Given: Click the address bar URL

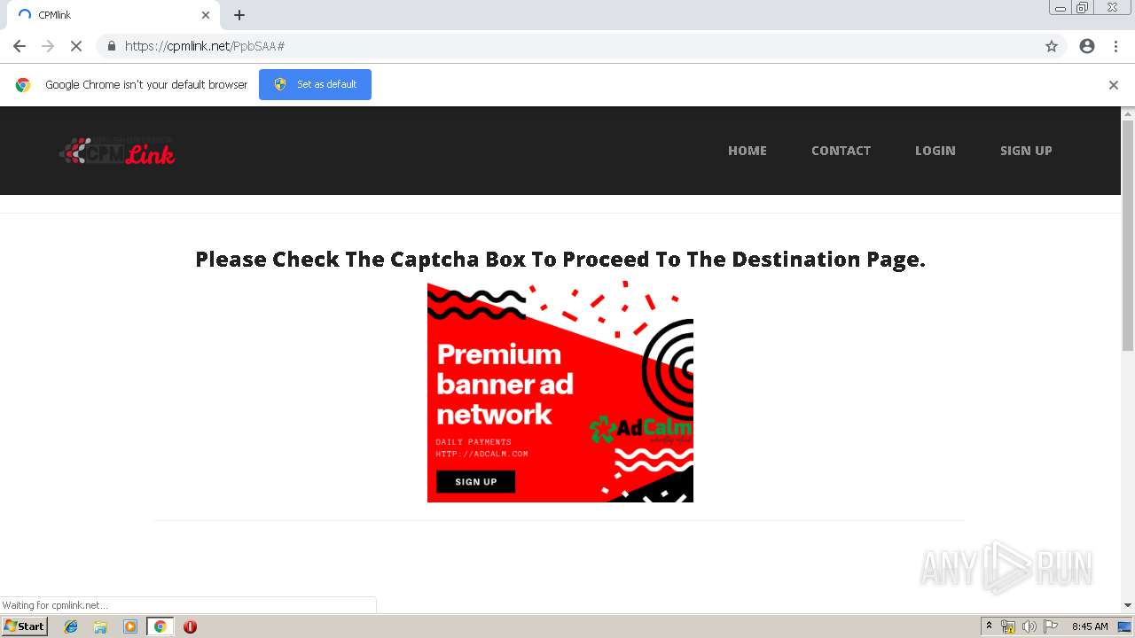Looking at the screenshot, I should tap(205, 46).
